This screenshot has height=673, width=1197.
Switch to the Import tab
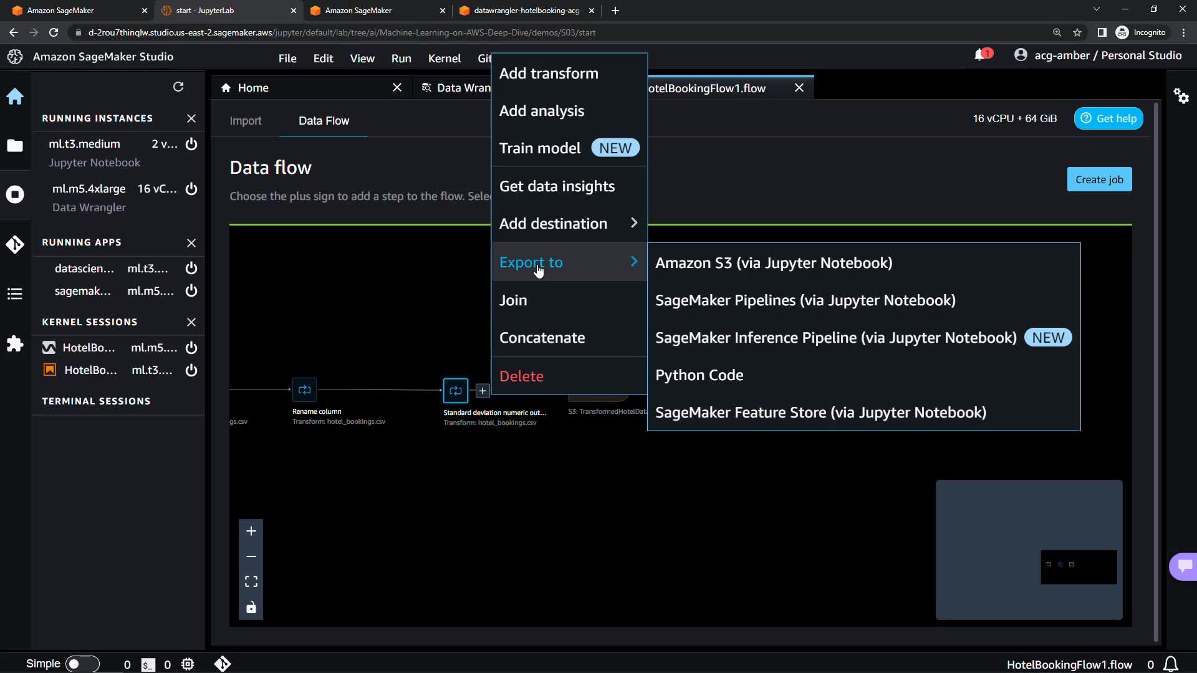pos(245,120)
